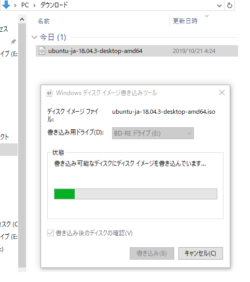The height and width of the screenshot is (282, 250).
Task: Click the chevron between PC and ダウンロード
Action: (34, 5)
